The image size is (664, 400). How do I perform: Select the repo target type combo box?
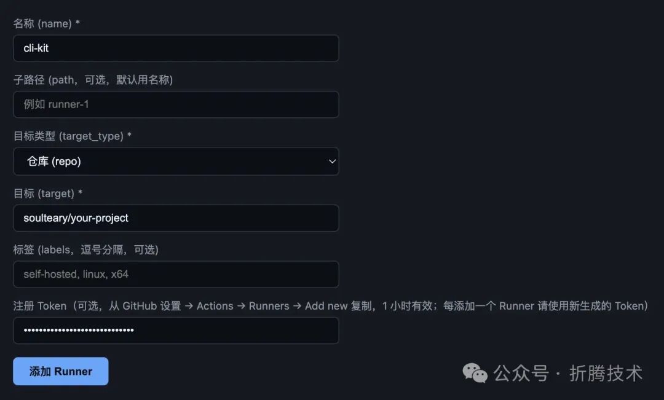point(176,161)
